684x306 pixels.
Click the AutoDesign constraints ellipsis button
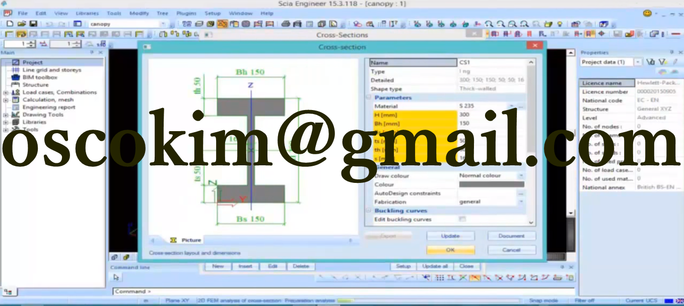(521, 193)
